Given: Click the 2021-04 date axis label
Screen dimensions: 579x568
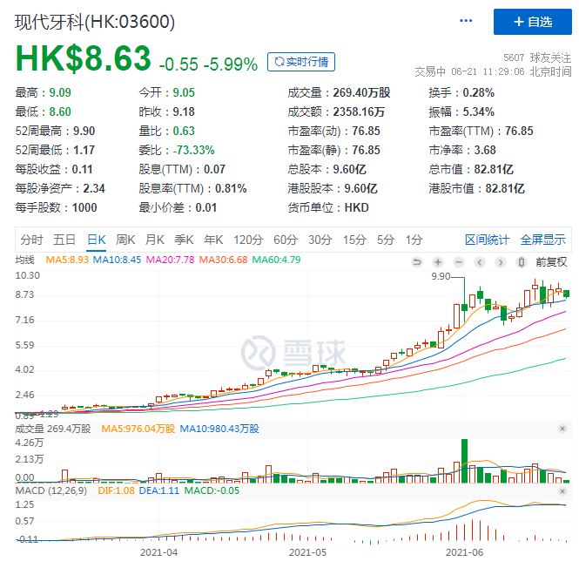Looking at the screenshot, I should 158,552.
